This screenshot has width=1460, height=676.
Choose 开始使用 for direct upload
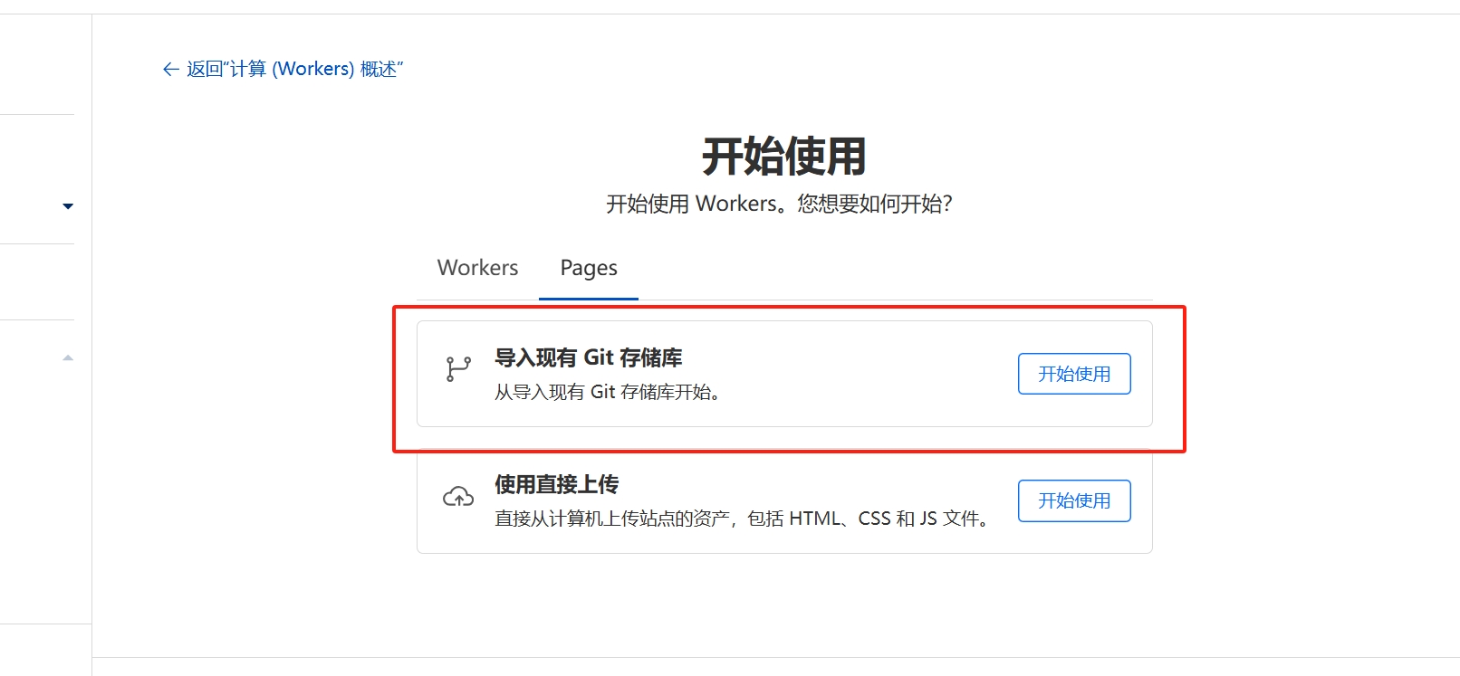pos(1074,500)
